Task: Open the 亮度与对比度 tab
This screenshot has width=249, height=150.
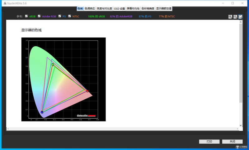Action: [x=104, y=9]
